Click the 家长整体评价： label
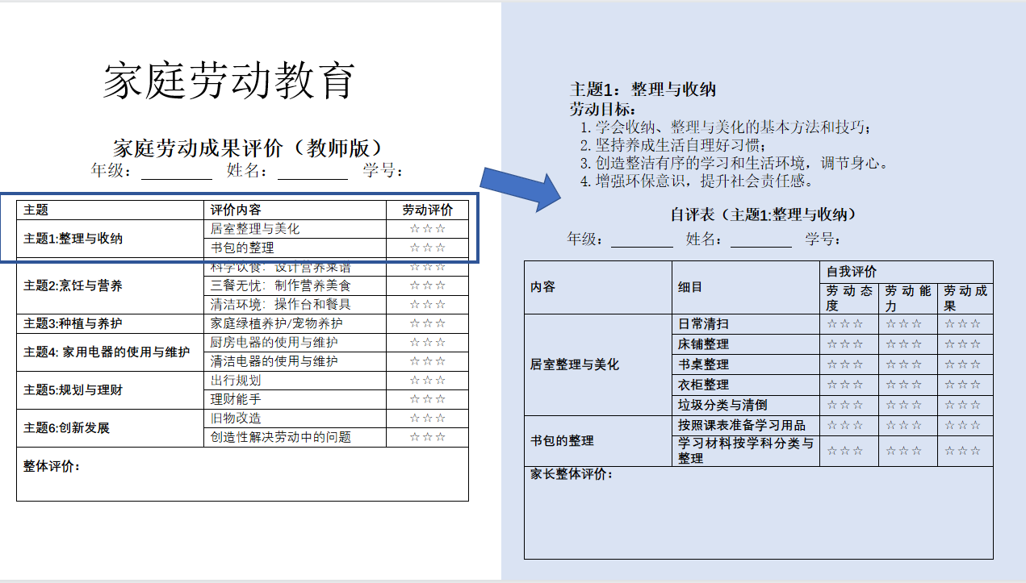This screenshot has height=583, width=1026. 571,474
